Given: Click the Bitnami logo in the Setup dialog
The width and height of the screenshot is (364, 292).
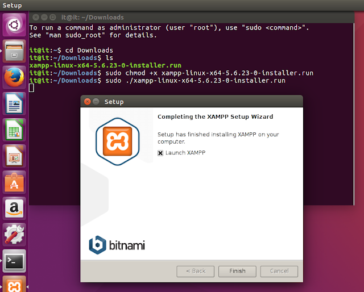Looking at the screenshot, I should coord(117,245).
